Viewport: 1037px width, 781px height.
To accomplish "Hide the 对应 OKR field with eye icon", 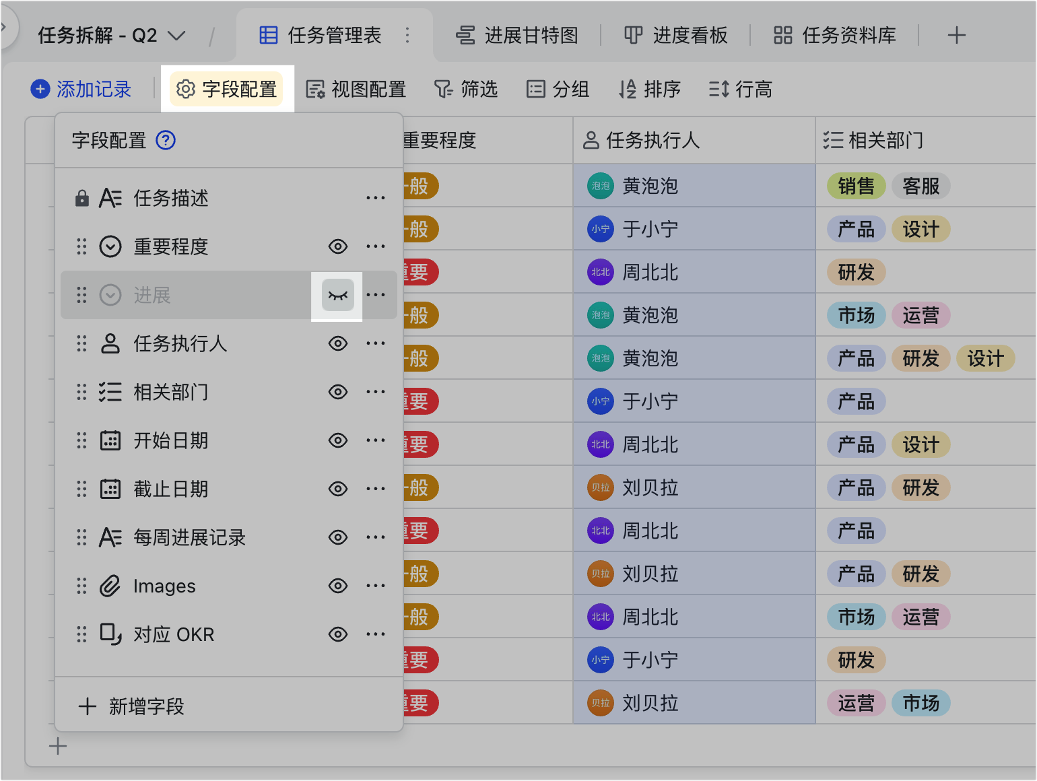I will click(338, 634).
